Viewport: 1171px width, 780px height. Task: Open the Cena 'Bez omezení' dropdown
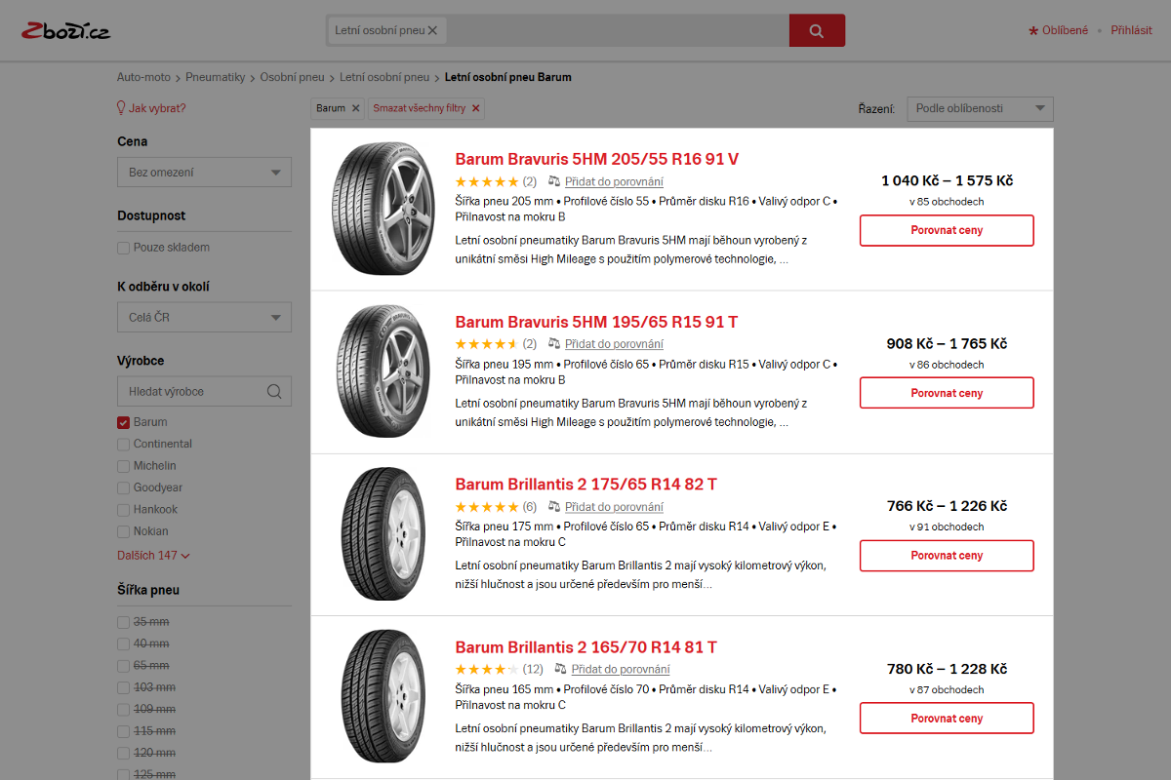tap(204, 173)
